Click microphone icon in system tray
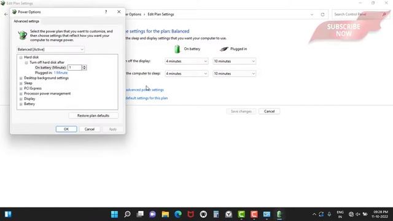Image resolution: width=393 pixels, height=221 pixels. pyautogui.click(x=329, y=214)
